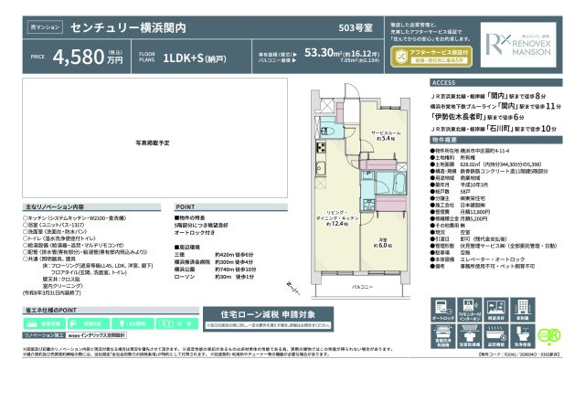
Task: Click the 眺望良好 scenic view icon
Action: [495, 310]
